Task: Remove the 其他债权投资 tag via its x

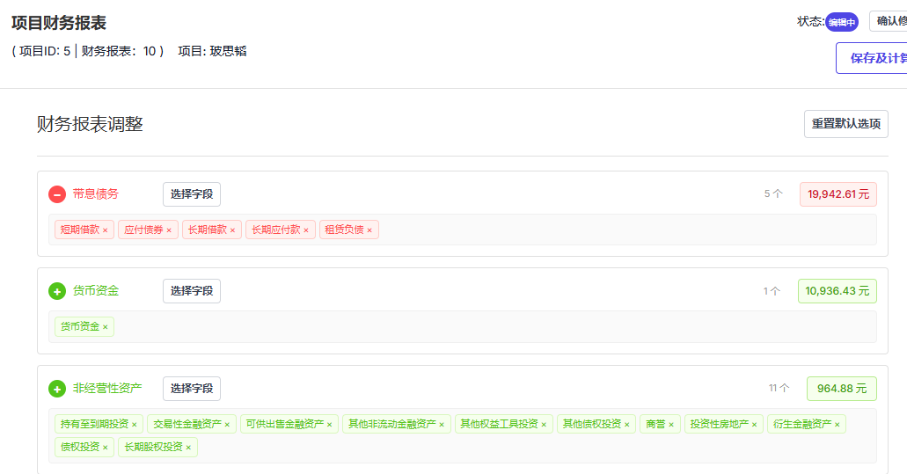Action: [x=627, y=425]
